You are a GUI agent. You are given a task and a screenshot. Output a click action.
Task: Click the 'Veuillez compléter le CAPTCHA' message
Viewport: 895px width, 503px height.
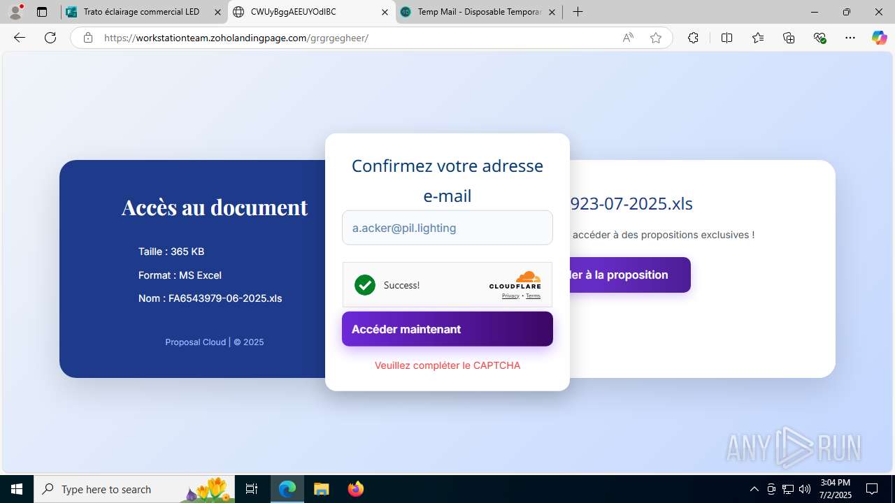point(447,365)
